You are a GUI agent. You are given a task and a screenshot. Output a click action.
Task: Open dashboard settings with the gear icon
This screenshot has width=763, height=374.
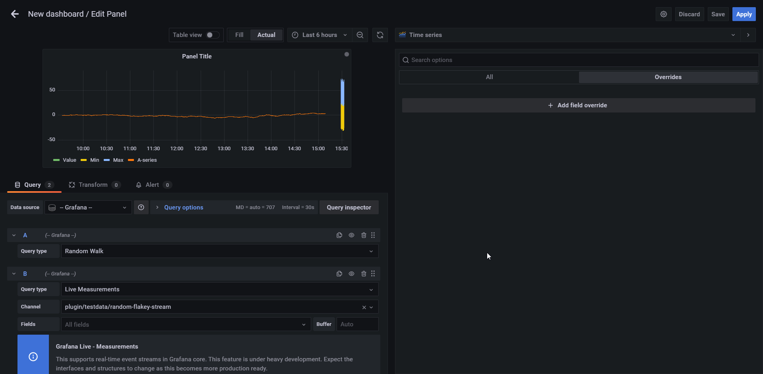(664, 14)
